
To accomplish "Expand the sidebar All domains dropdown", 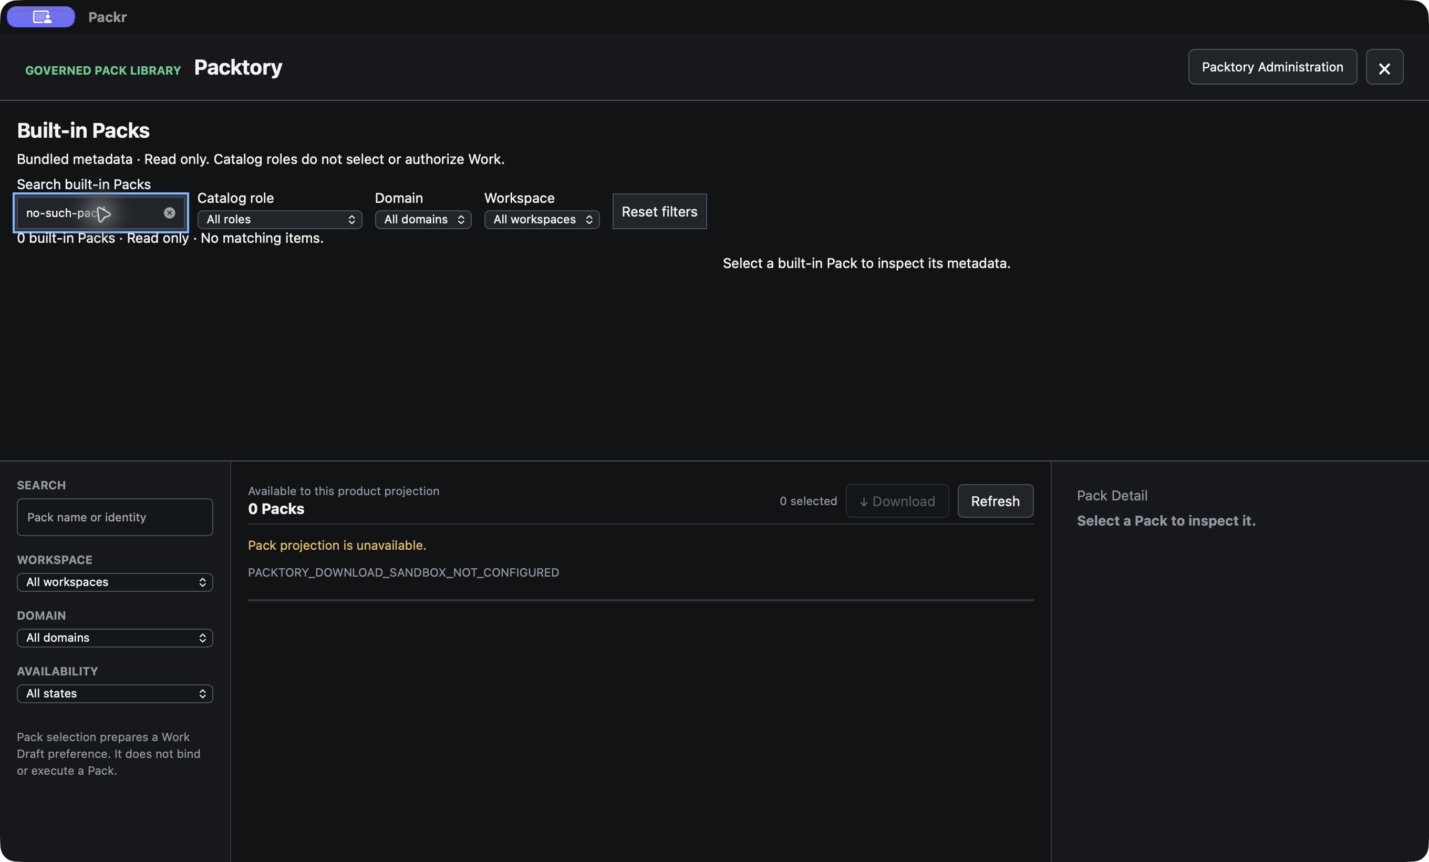I will pos(115,638).
